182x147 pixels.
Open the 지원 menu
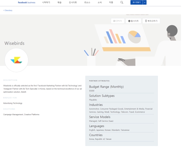[111, 2]
